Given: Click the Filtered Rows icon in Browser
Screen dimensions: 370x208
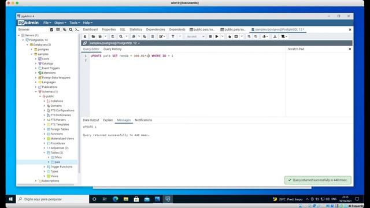Looking at the screenshot, I should click(64, 29).
